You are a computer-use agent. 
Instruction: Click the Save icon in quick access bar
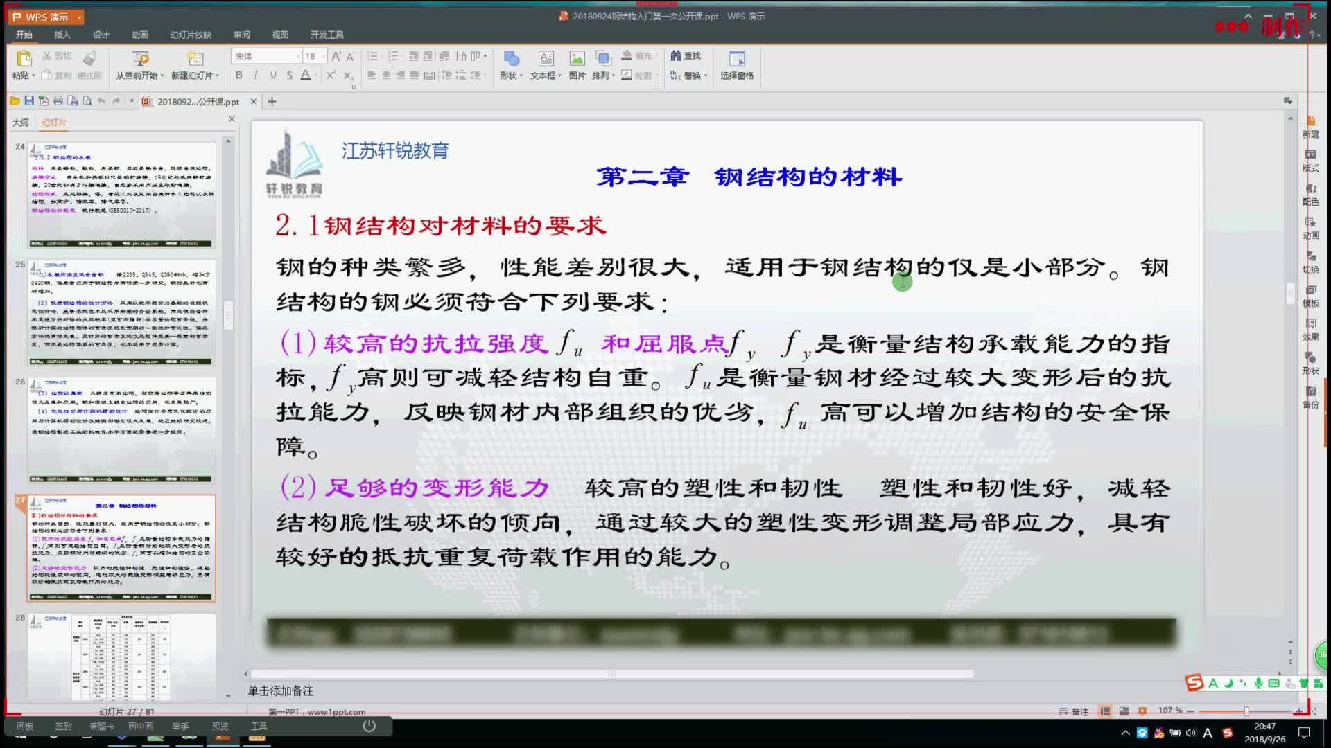(29, 101)
